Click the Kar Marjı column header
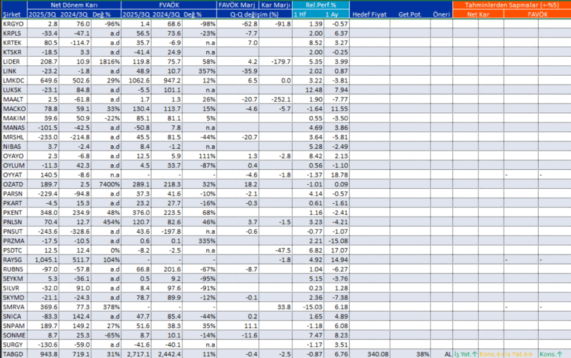Image resolution: width=571 pixels, height=358 pixels. pyautogui.click(x=275, y=5)
